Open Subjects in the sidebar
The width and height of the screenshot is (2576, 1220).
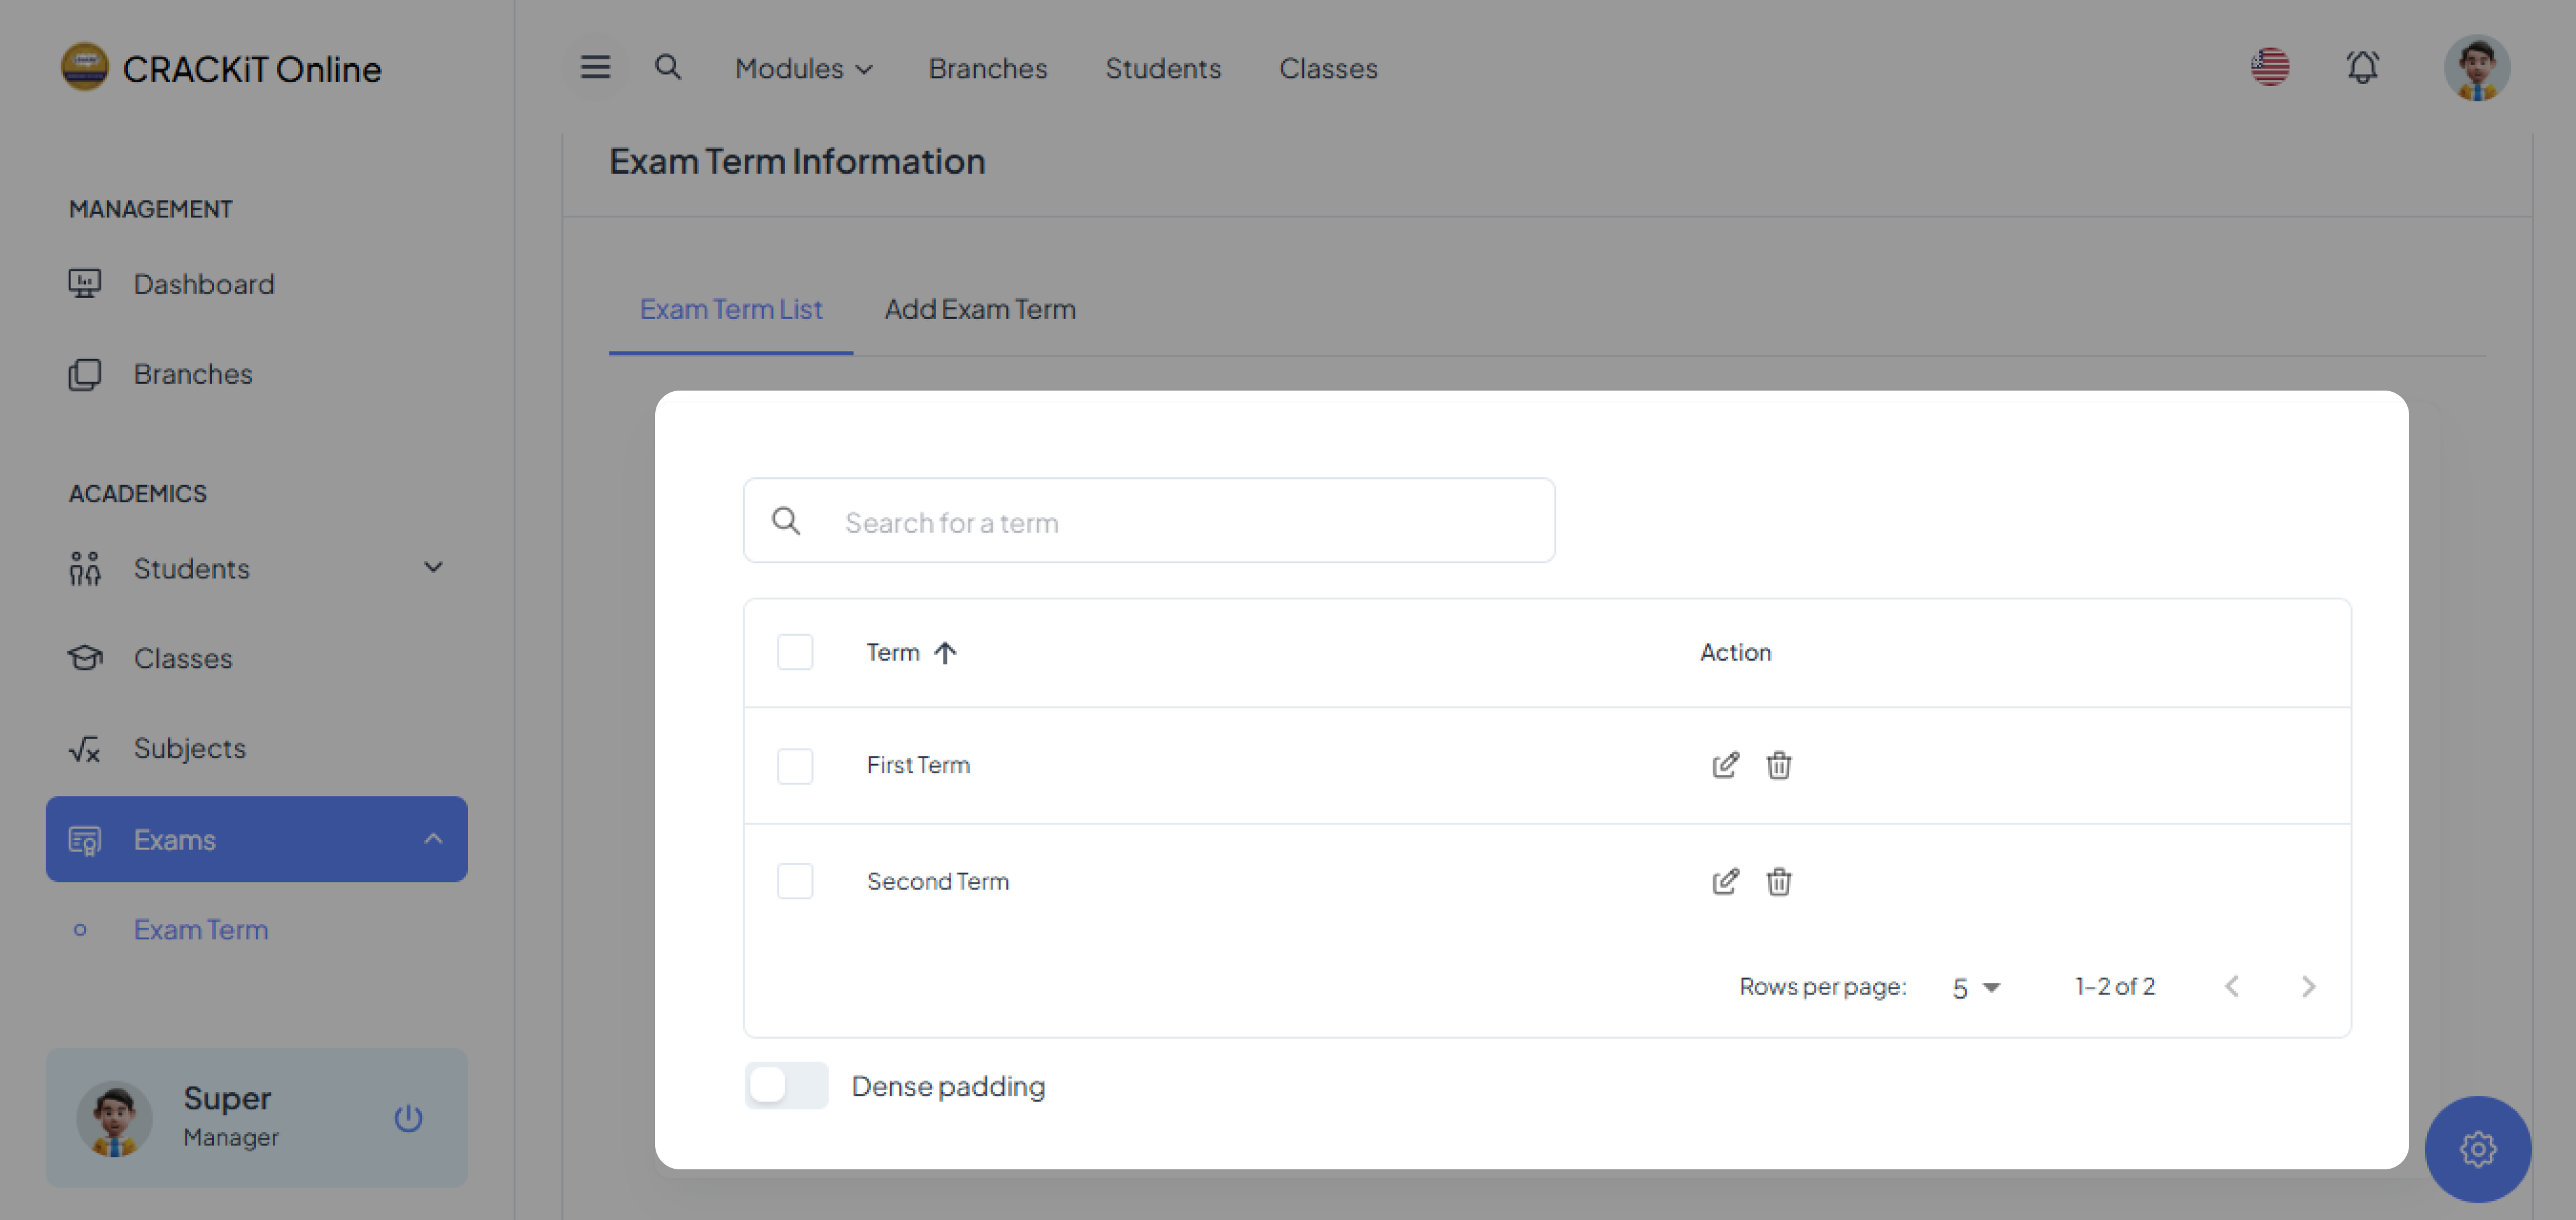tap(189, 748)
